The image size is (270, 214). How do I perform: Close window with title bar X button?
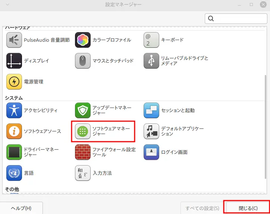[263, 4]
